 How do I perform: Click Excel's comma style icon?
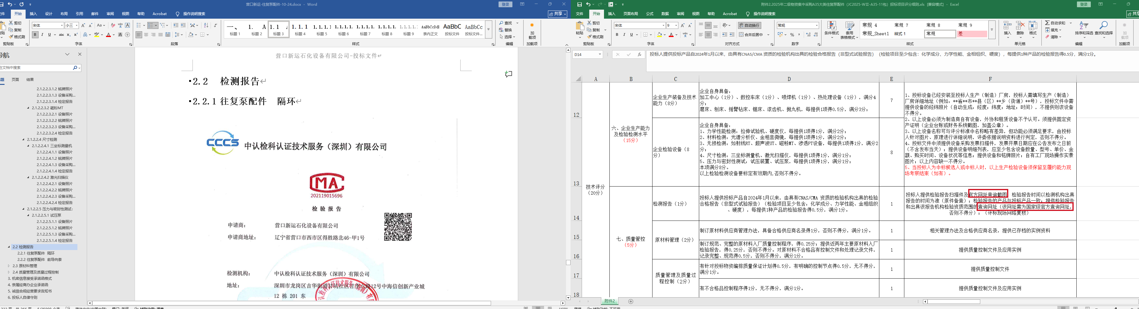(799, 34)
